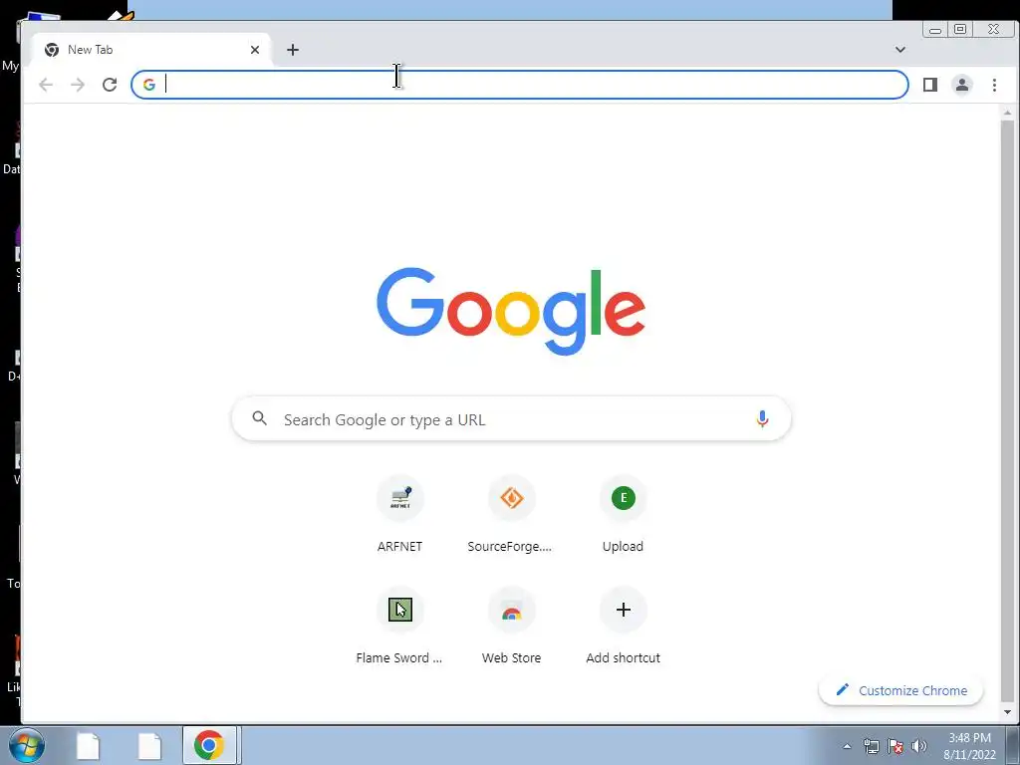The height and width of the screenshot is (765, 1020).
Task: Minimize the Chrome window
Action: point(935,29)
